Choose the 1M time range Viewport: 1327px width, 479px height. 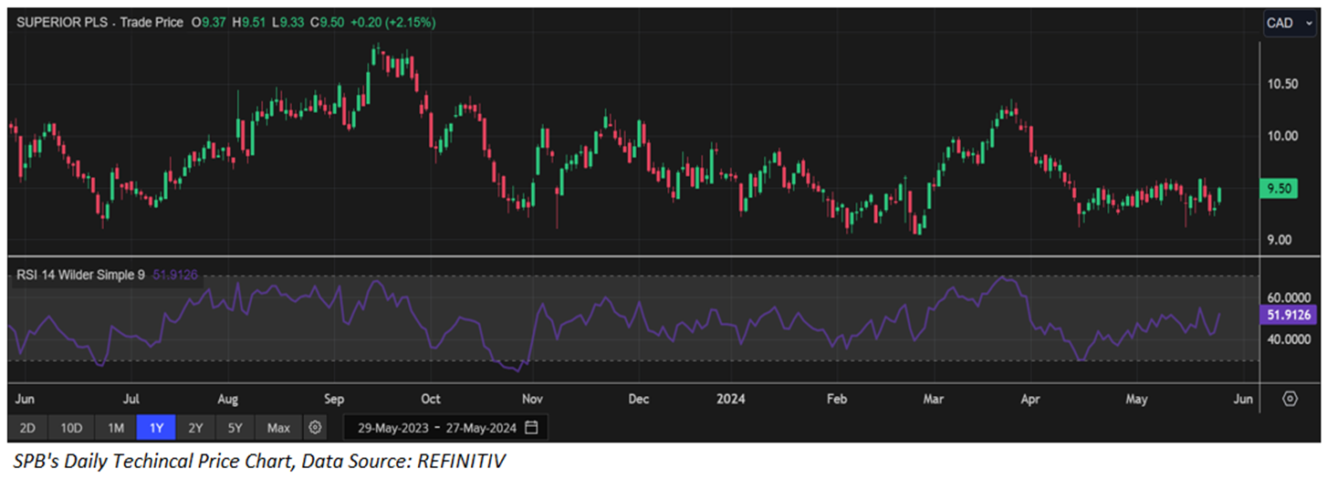(x=115, y=427)
